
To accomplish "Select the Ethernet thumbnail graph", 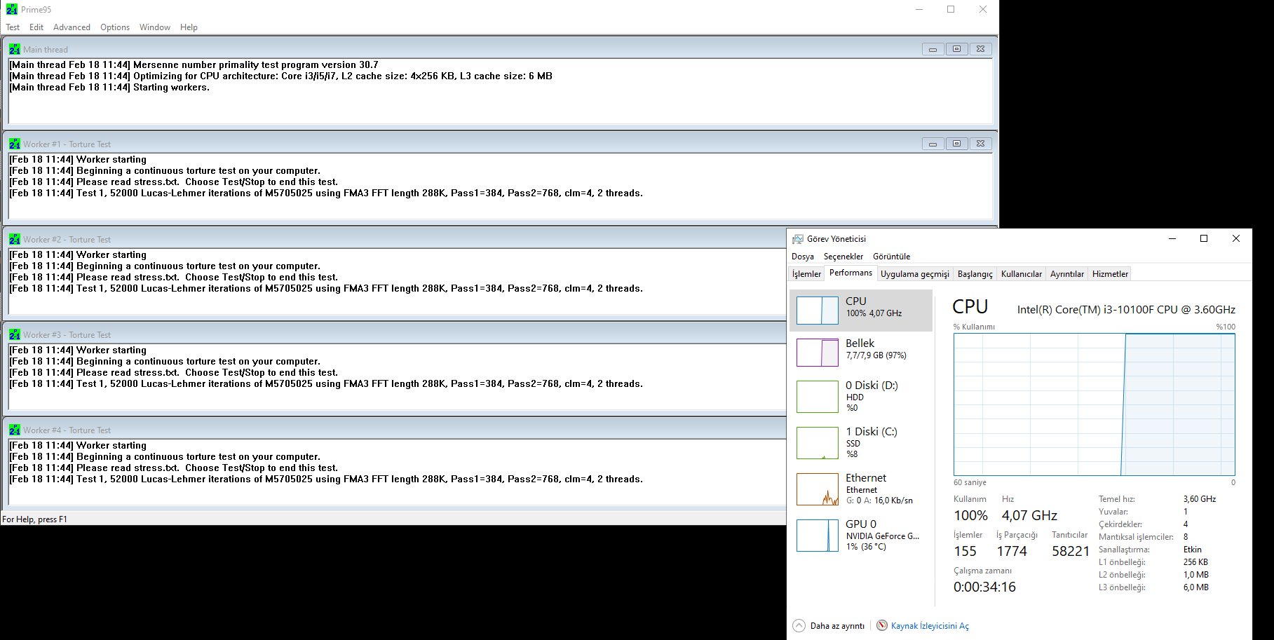I will (818, 489).
